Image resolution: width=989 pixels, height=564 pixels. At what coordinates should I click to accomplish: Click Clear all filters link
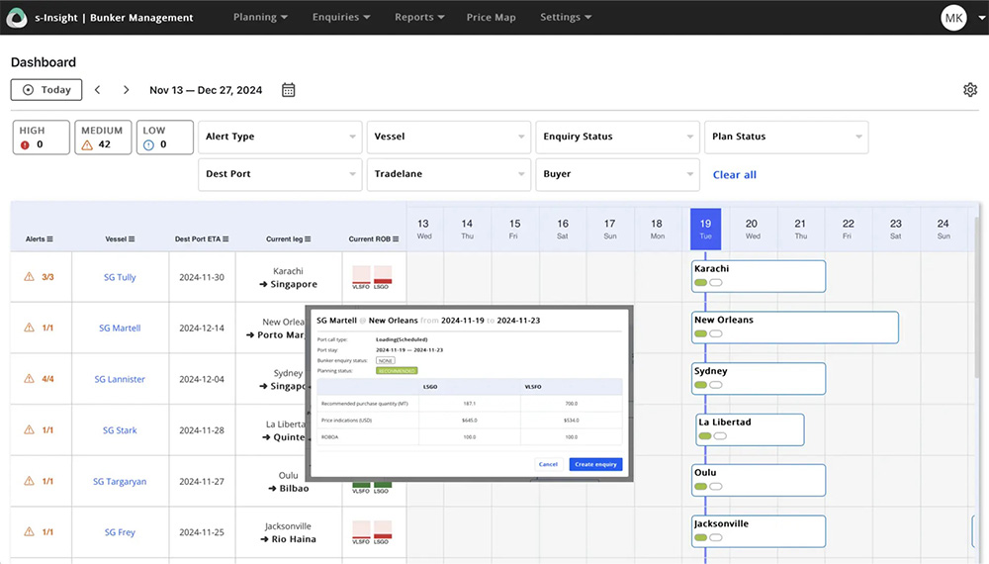(x=734, y=175)
